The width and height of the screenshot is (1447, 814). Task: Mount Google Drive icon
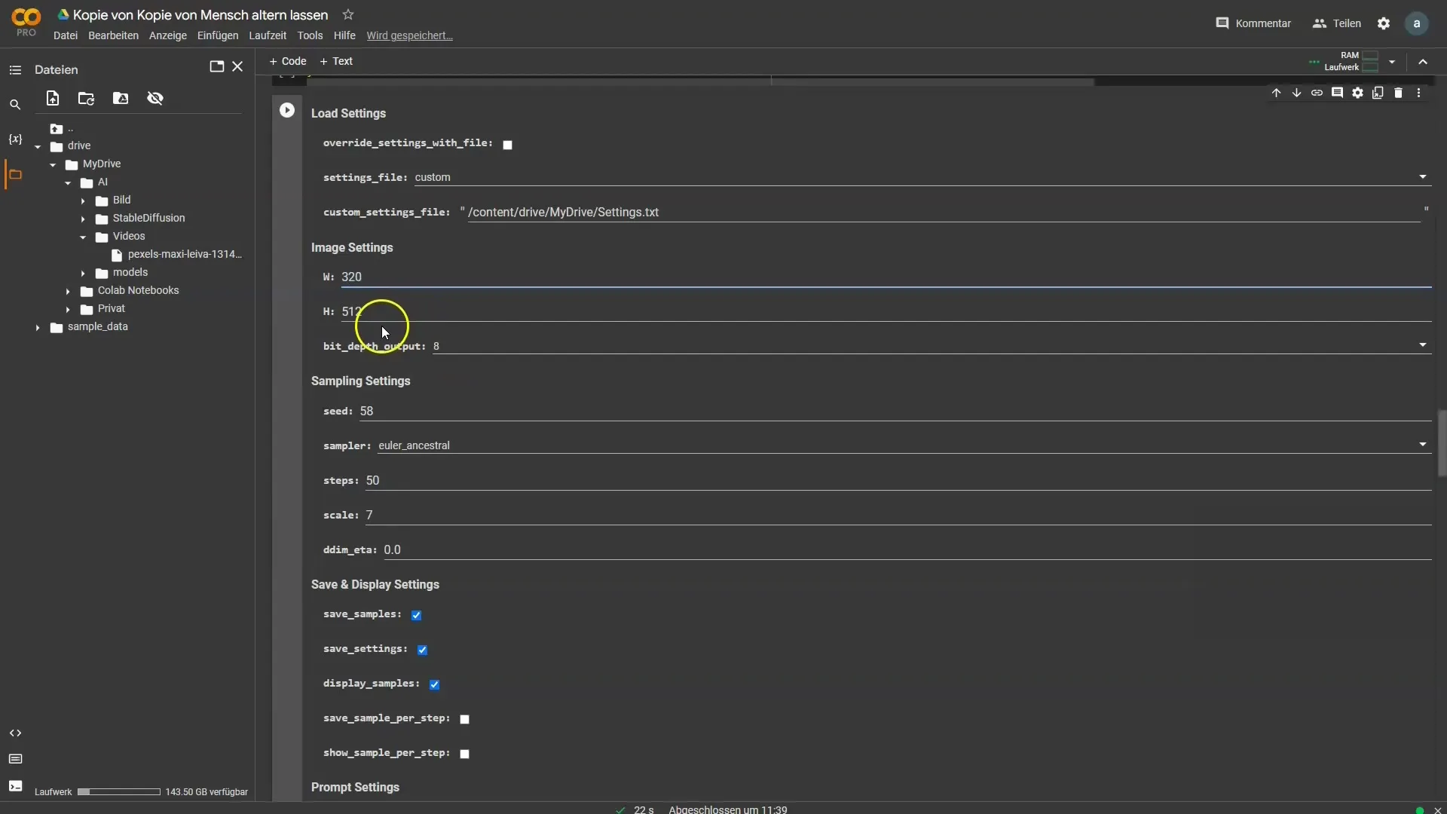click(x=121, y=98)
